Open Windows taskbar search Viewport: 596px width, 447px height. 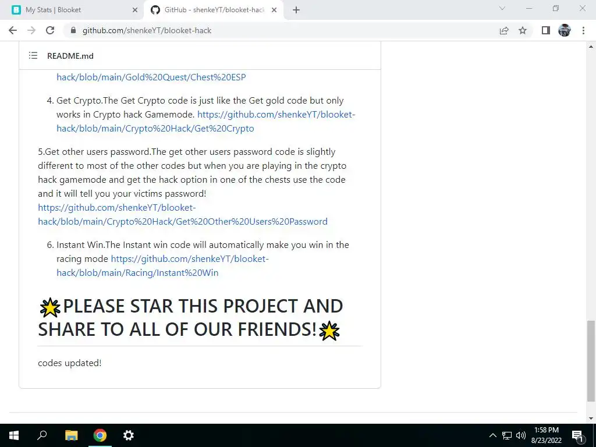pos(42,435)
